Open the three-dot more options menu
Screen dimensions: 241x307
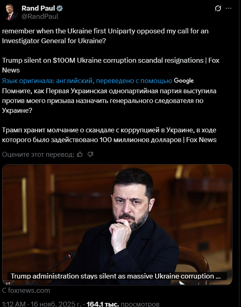[x=228, y=9]
